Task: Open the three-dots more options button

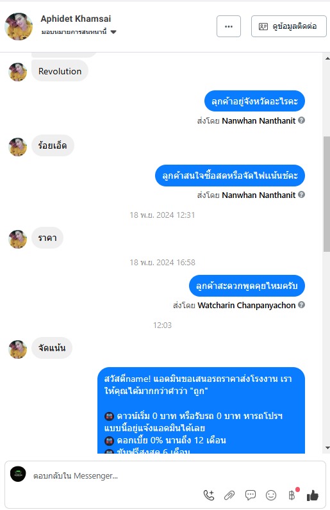Action: (229, 26)
